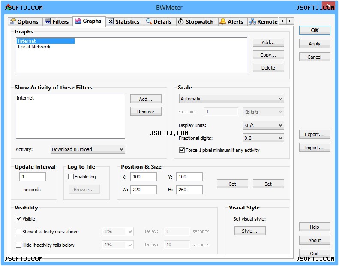Switch to the Remote tab
This screenshot has width=339, height=266.
pyautogui.click(x=263, y=21)
